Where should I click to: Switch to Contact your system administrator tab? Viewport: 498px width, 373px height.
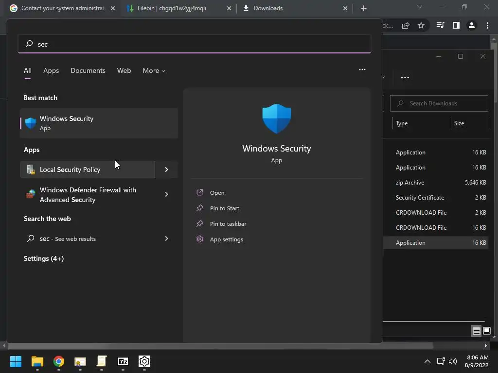[62, 8]
